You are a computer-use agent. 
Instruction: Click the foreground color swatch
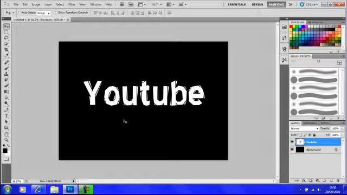point(5,151)
